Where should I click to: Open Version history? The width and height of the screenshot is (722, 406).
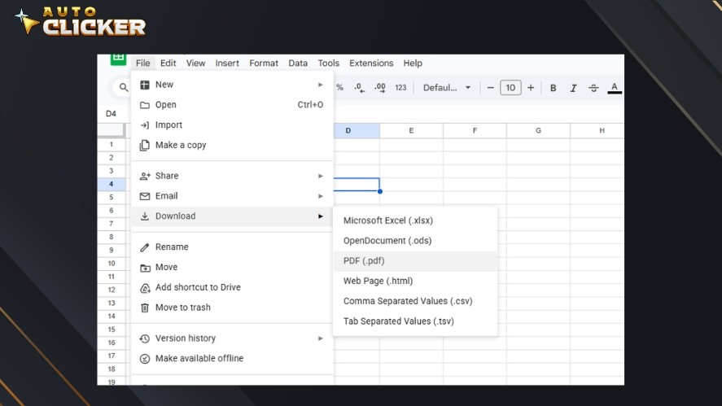pyautogui.click(x=232, y=338)
